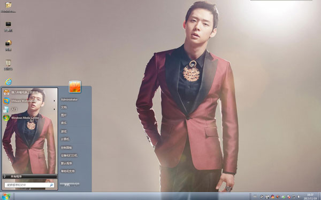Click the QQ penguin tray icon
Screen dimensions: 321x200
click(272, 196)
